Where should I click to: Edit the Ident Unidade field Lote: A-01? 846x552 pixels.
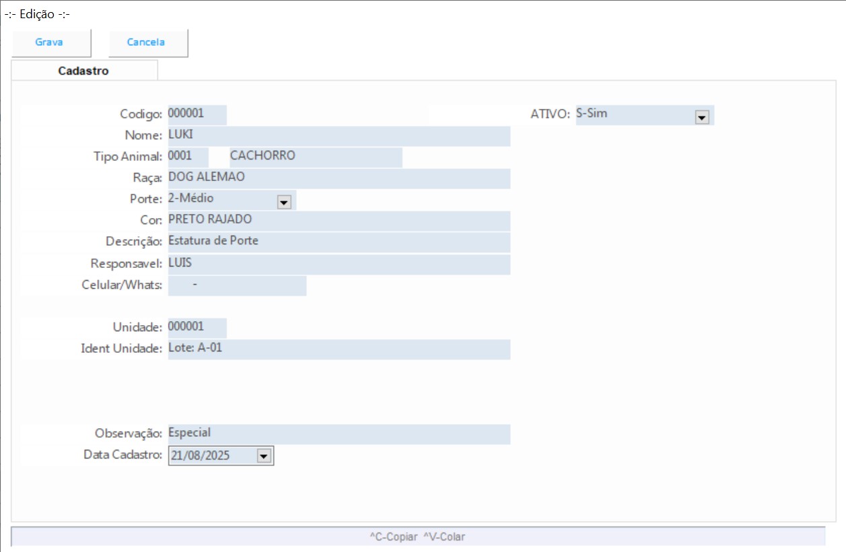coord(338,349)
